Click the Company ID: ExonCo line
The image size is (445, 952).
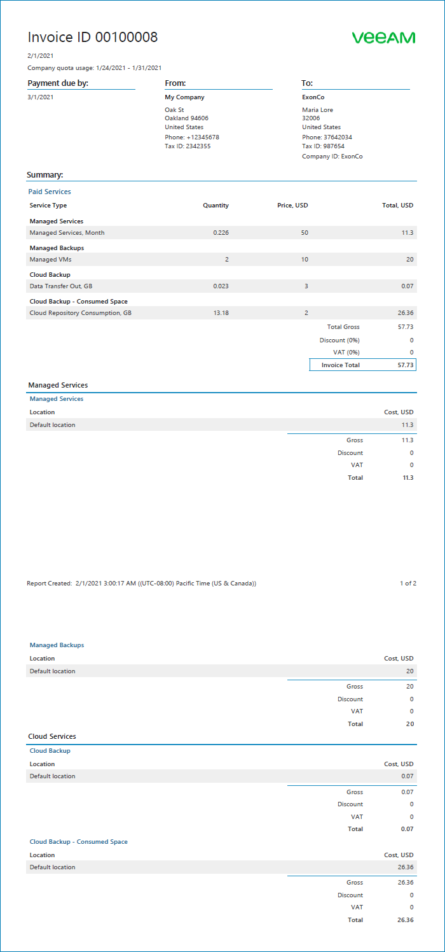pyautogui.click(x=332, y=157)
